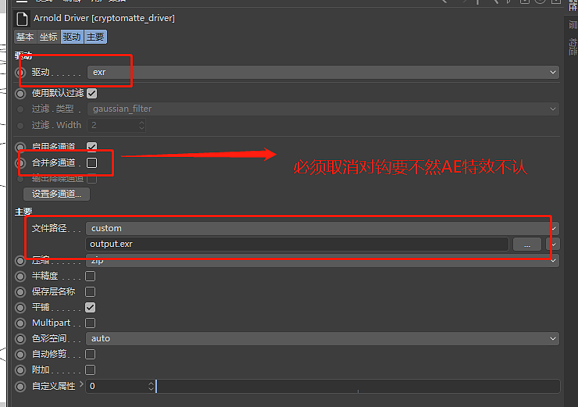Viewport: 578px width, 407px height.
Task: Open arrow menu right of output.exr browse button
Action: (x=554, y=244)
